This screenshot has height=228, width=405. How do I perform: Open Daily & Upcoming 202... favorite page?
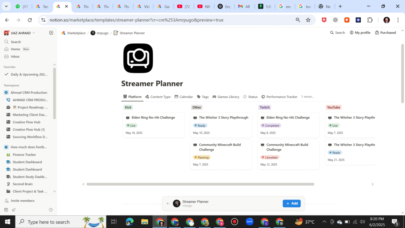[x=29, y=74]
